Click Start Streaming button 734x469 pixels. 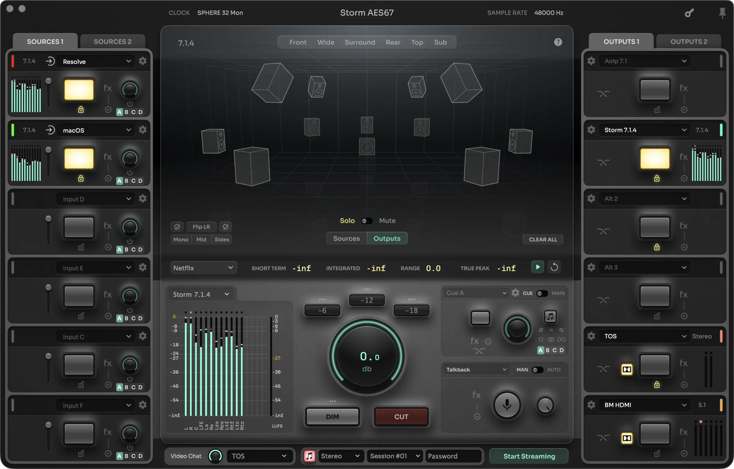click(x=529, y=456)
